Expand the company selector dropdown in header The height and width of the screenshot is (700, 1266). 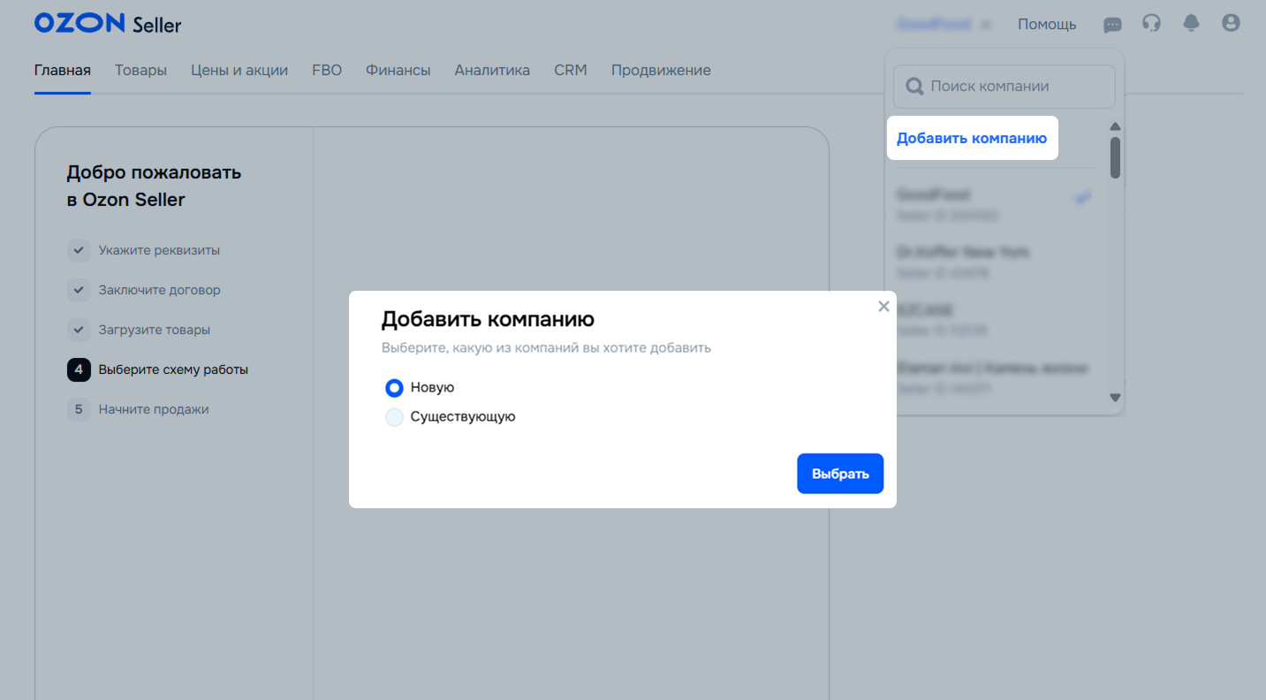click(x=944, y=25)
